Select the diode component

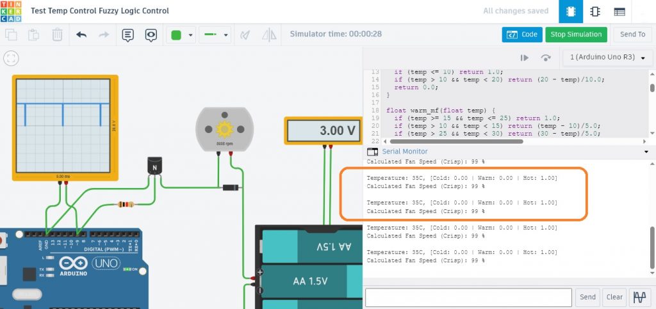point(231,187)
